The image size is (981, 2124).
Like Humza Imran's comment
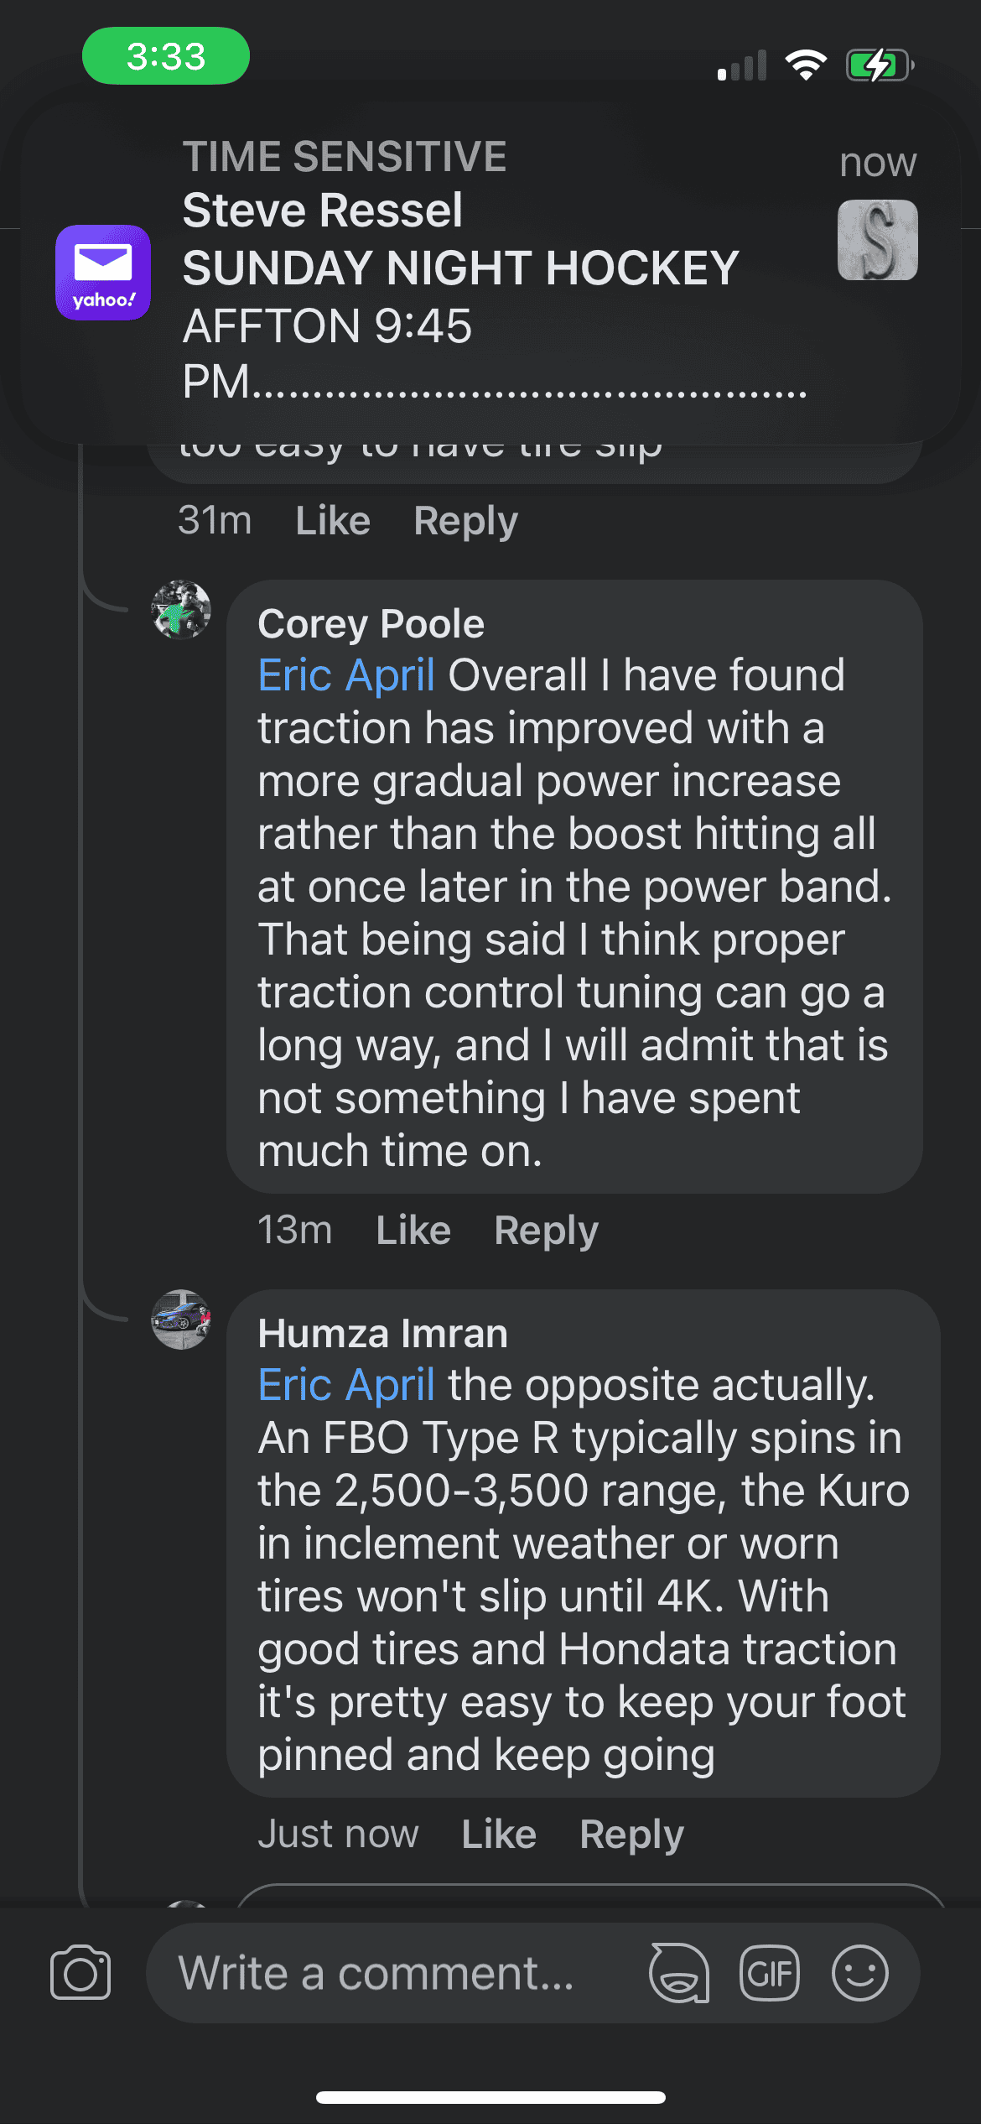point(499,1835)
